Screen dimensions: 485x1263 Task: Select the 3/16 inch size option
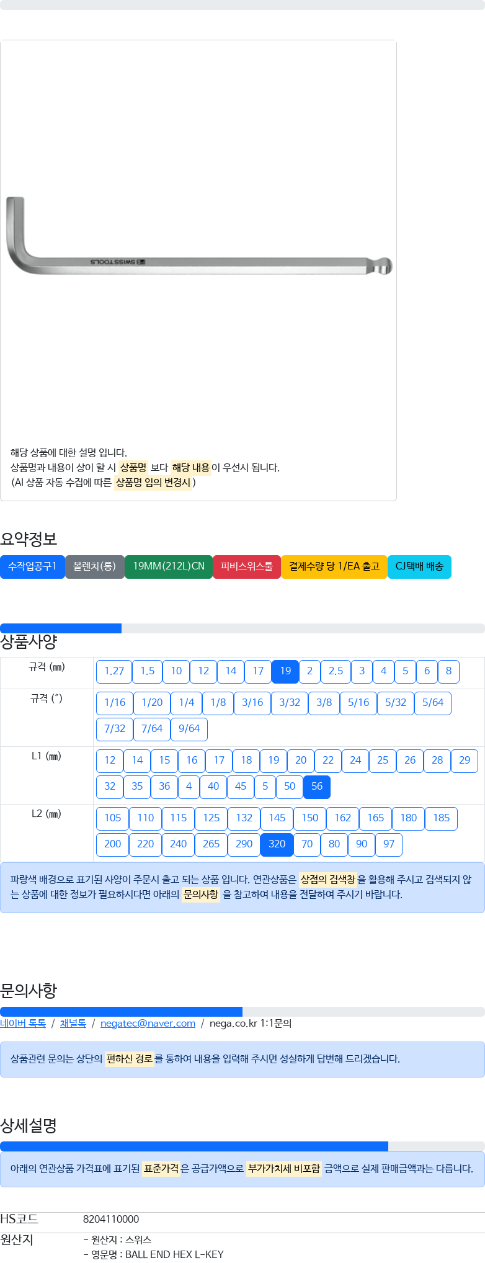[x=252, y=703]
